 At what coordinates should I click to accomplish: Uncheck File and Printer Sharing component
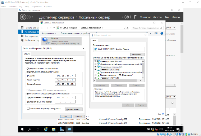click(x=95, y=64)
